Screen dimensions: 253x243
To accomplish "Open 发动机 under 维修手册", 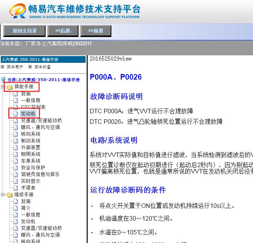I will [28, 221].
